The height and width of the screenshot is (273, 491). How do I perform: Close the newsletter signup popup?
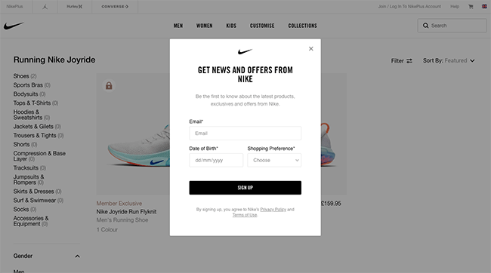[x=310, y=48]
